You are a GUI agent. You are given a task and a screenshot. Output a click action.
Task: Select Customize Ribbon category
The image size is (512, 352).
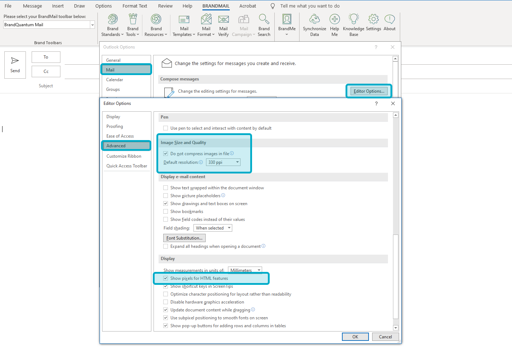[124, 156]
